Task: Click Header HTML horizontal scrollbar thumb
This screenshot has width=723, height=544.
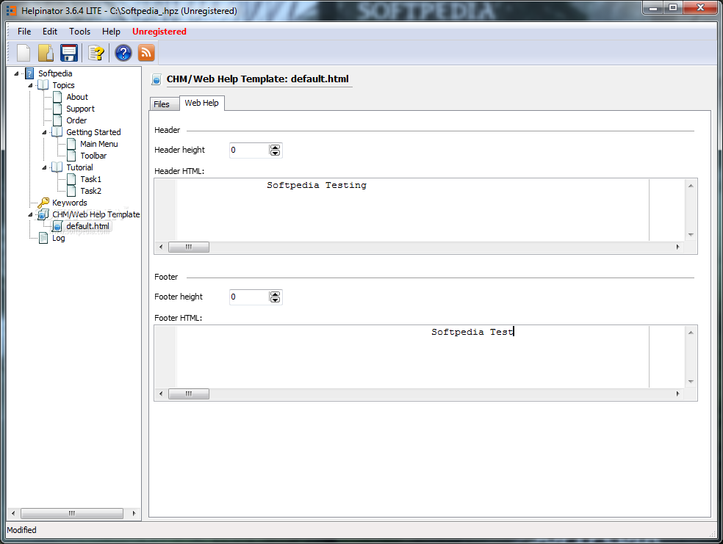Action: click(x=189, y=247)
